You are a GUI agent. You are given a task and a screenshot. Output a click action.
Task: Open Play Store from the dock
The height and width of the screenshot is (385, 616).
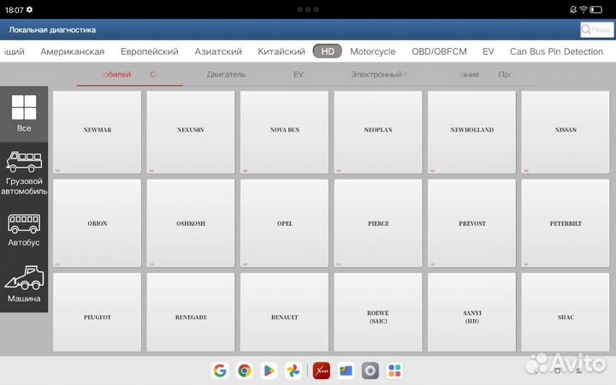pyautogui.click(x=269, y=370)
